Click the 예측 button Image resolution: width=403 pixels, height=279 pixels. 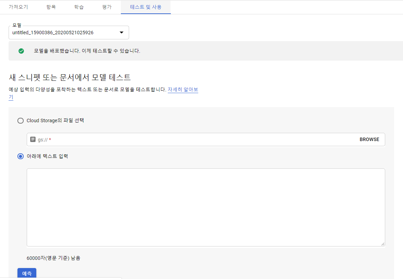27,273
